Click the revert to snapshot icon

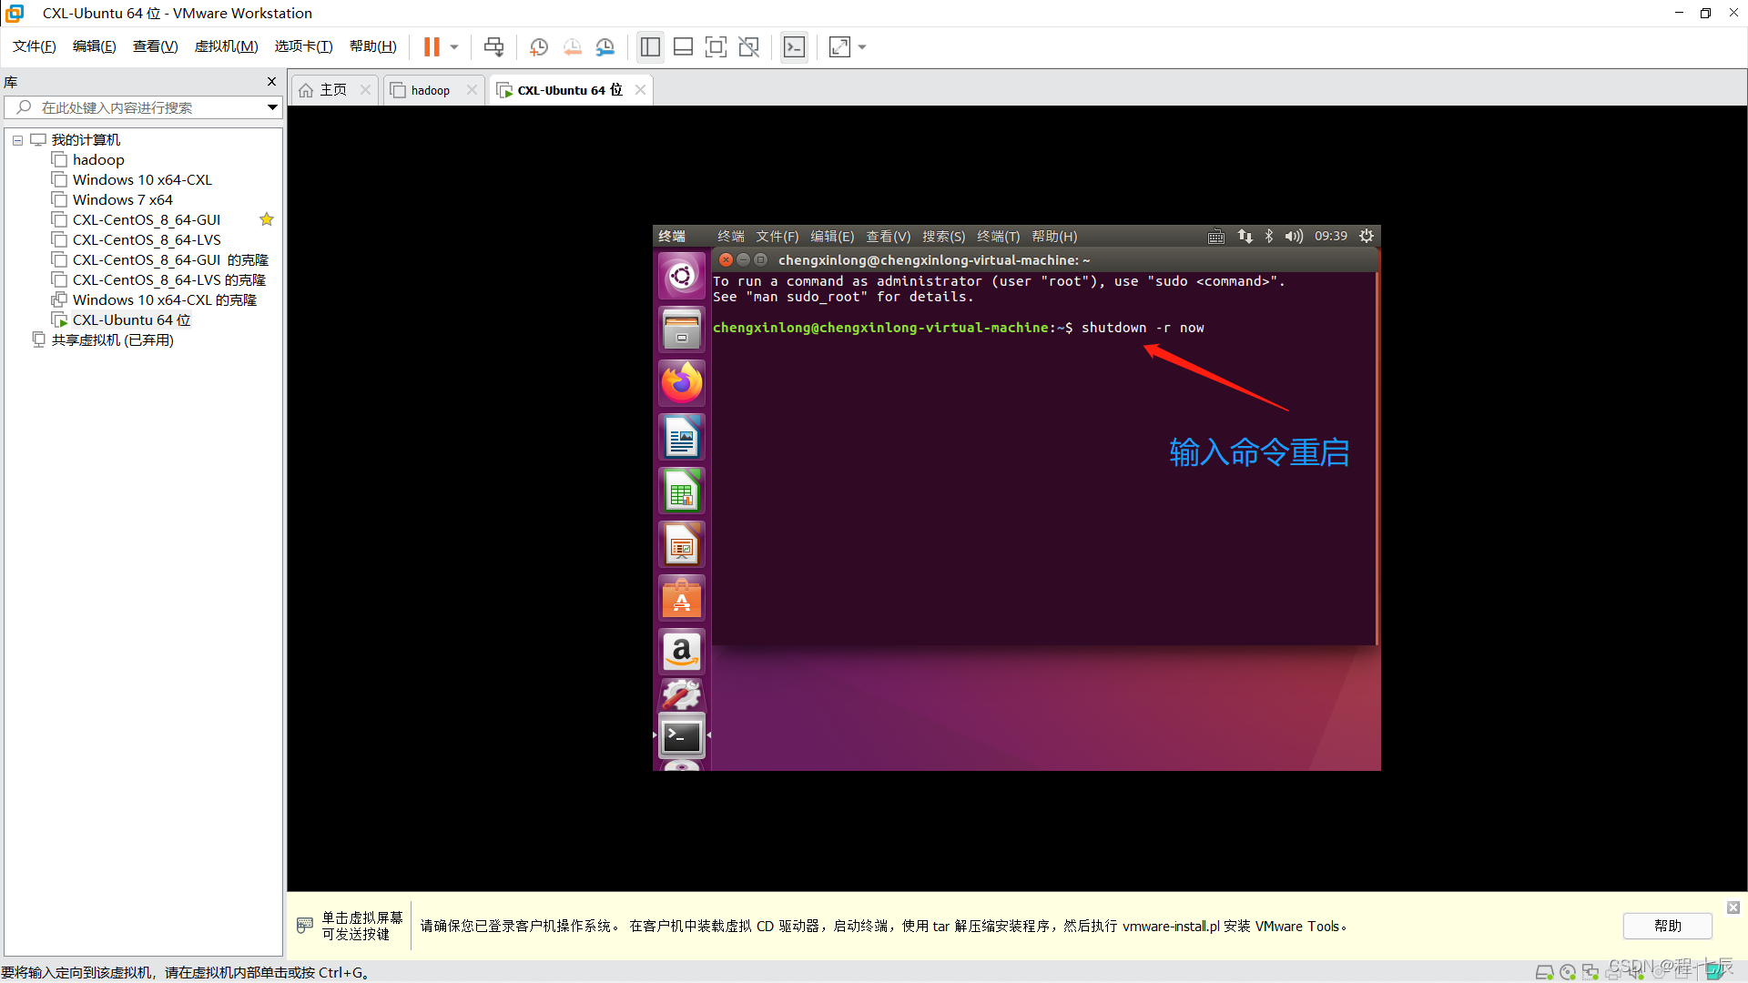(572, 46)
